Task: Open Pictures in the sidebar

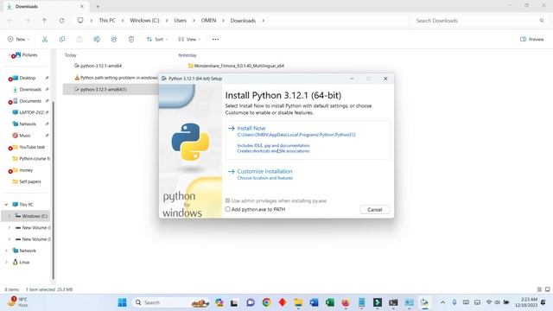Action: [30, 55]
